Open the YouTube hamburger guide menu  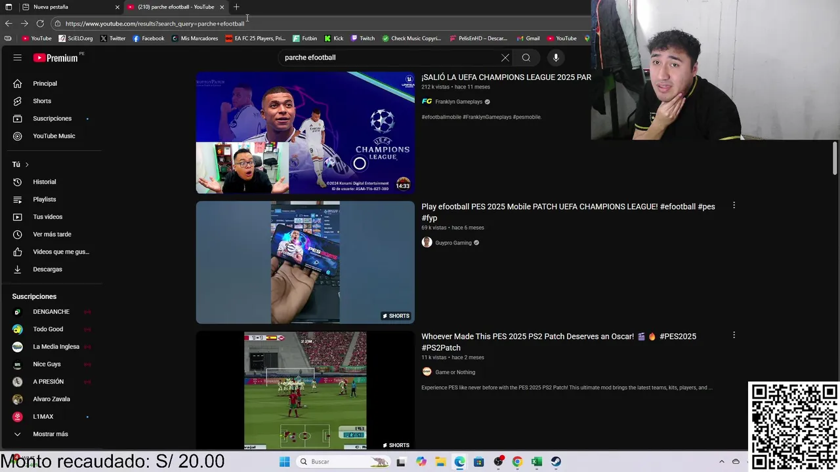(x=18, y=58)
